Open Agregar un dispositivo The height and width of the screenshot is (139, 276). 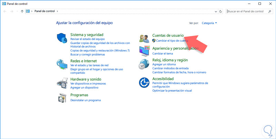(x=84, y=88)
